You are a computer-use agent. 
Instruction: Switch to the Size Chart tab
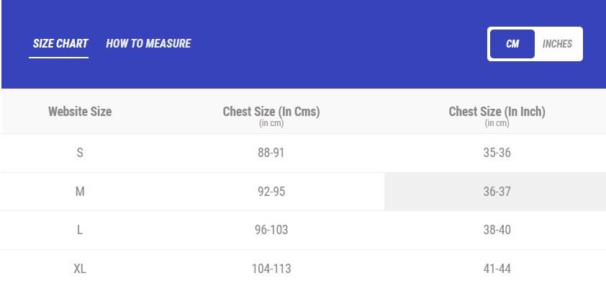click(x=60, y=43)
